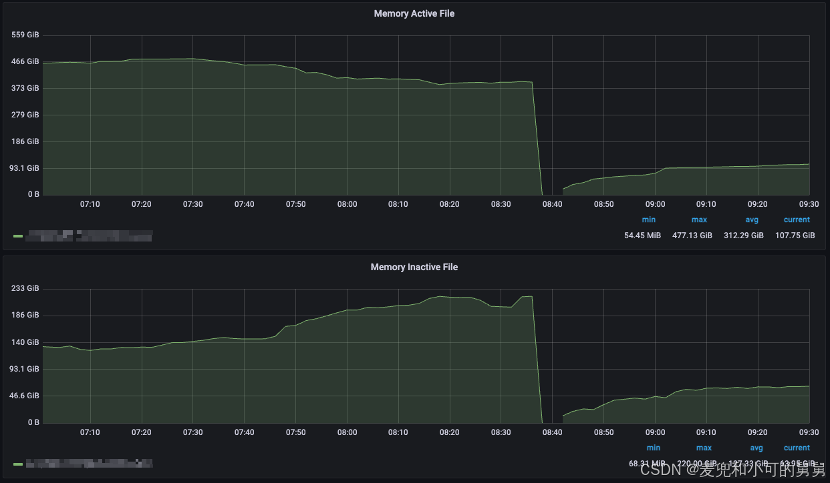The height and width of the screenshot is (483, 830).
Task: Click the 07:30 tick in Memory Active File
Action: 193,204
